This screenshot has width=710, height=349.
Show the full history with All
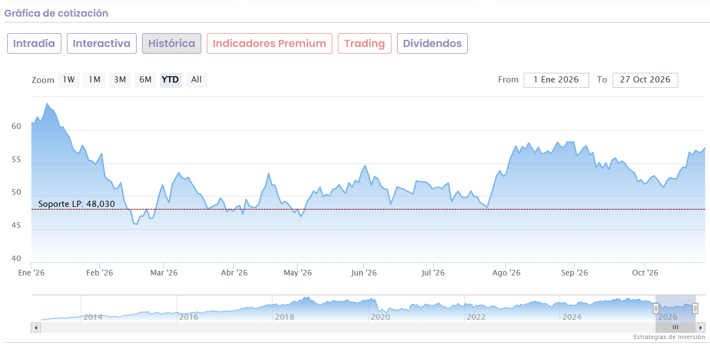coord(196,80)
